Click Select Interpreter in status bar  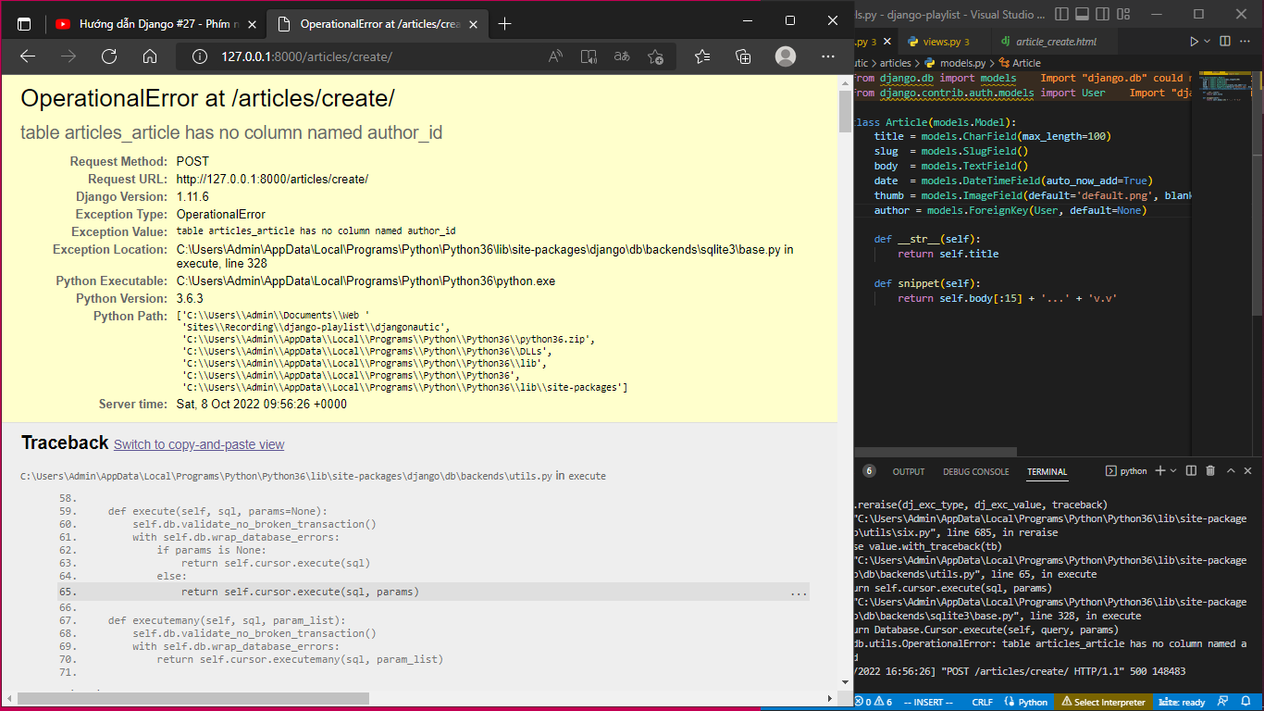coord(1105,702)
